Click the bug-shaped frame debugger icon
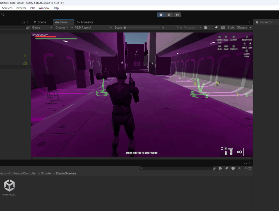 pos(206,27)
